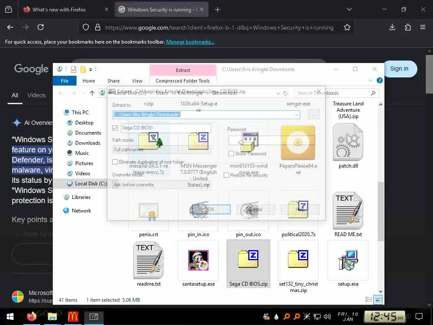Image resolution: width=433 pixels, height=325 pixels.
Task: Open Compressed Folder Tools tab
Action: 183,81
